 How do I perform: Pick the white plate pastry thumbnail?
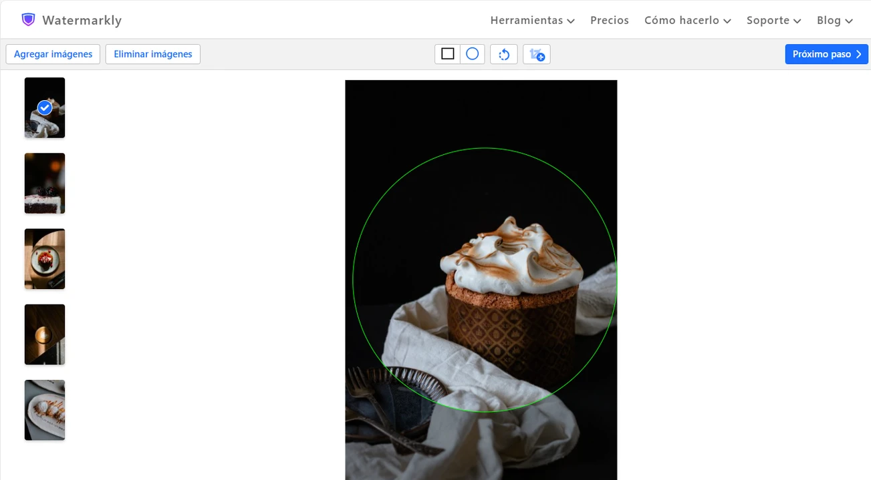(45, 410)
